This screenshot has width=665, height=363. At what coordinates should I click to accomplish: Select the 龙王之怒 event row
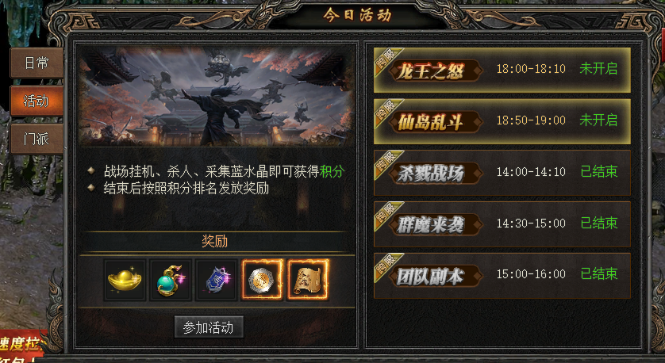(x=502, y=70)
